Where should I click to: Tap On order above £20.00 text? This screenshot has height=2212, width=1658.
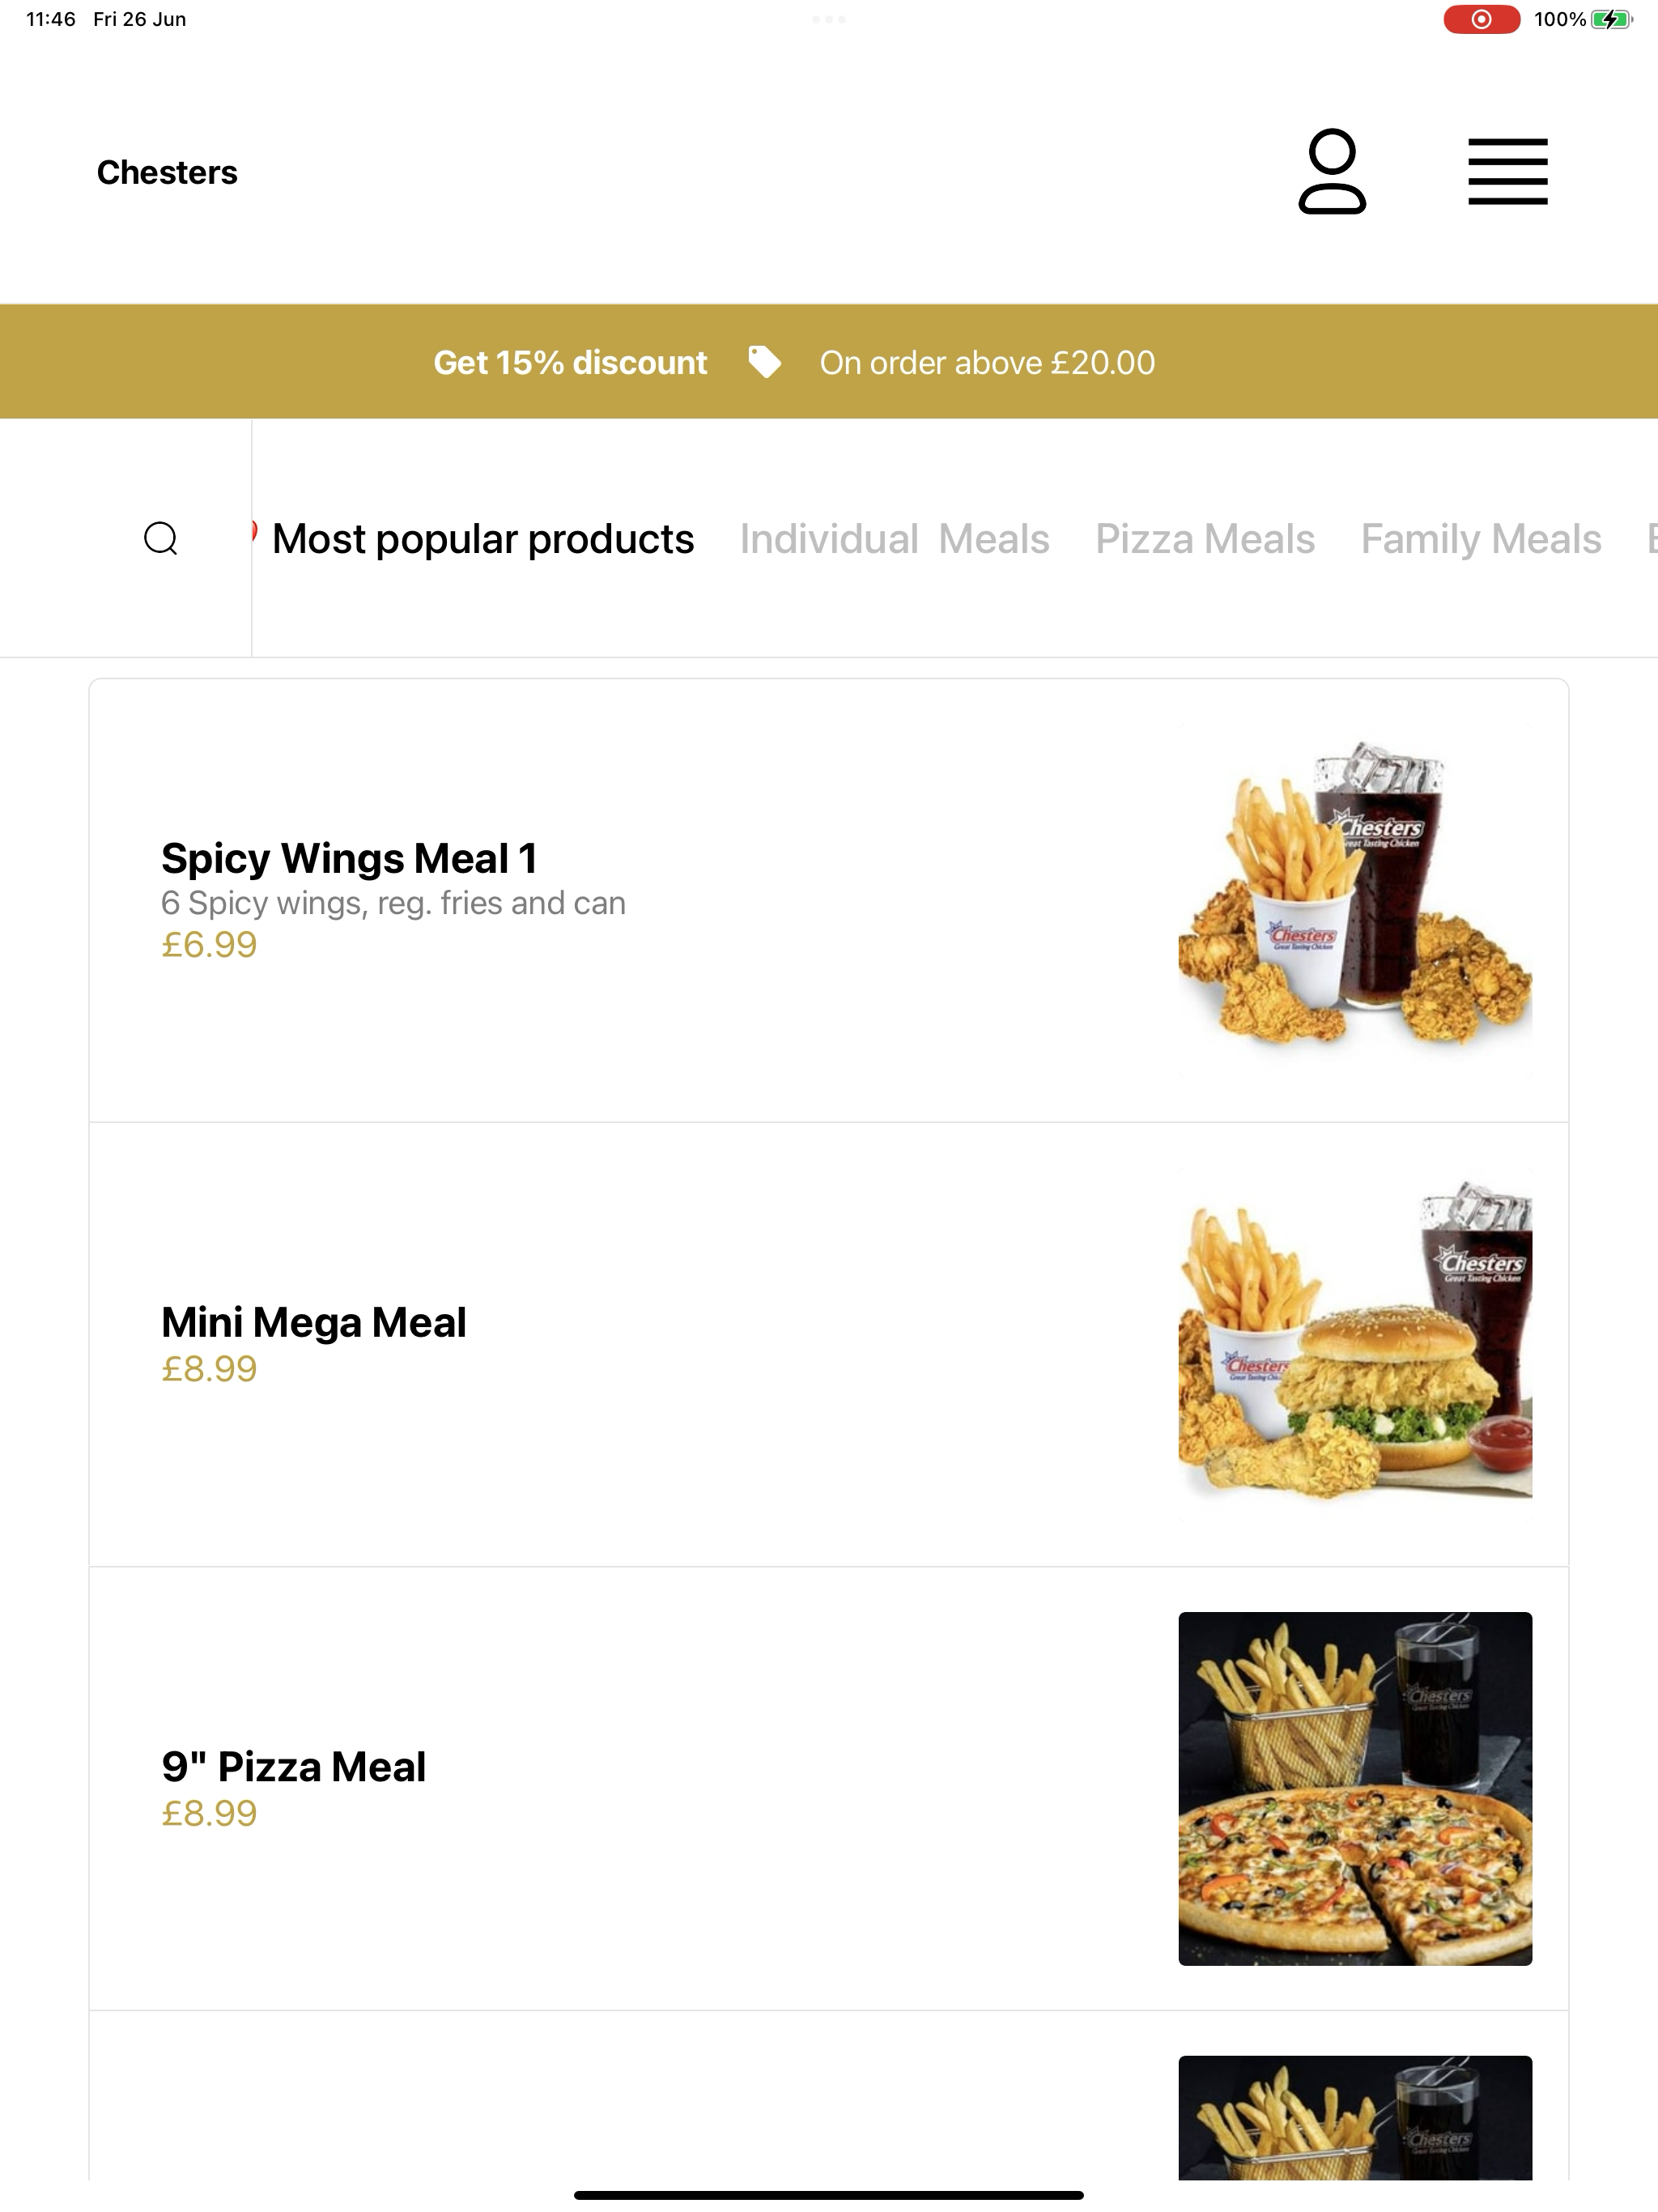987,362
